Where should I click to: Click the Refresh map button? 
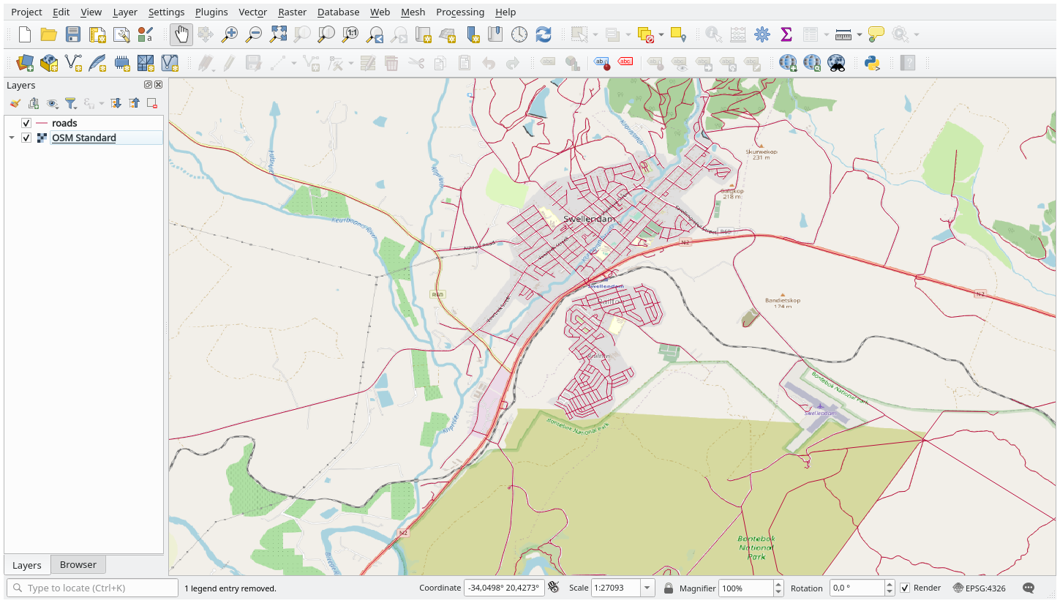[x=543, y=34]
